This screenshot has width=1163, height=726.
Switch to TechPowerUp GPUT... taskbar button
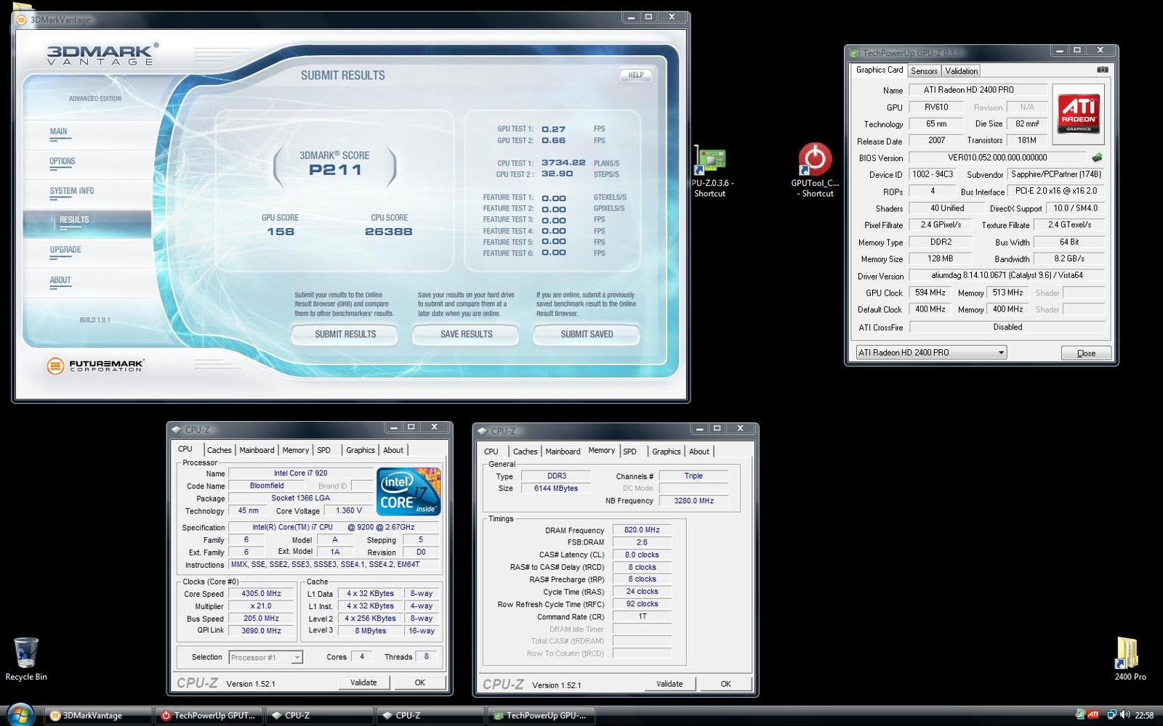click(x=209, y=715)
